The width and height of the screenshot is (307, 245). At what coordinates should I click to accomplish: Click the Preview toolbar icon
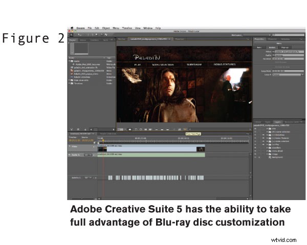click(x=106, y=35)
